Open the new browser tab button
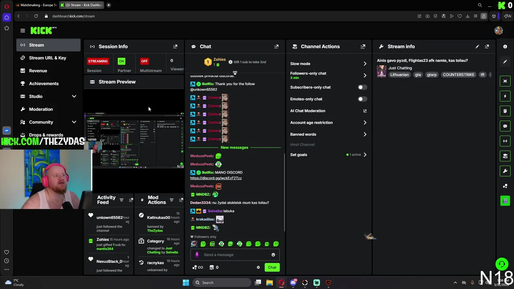This screenshot has width=514, height=289. tap(108, 5)
